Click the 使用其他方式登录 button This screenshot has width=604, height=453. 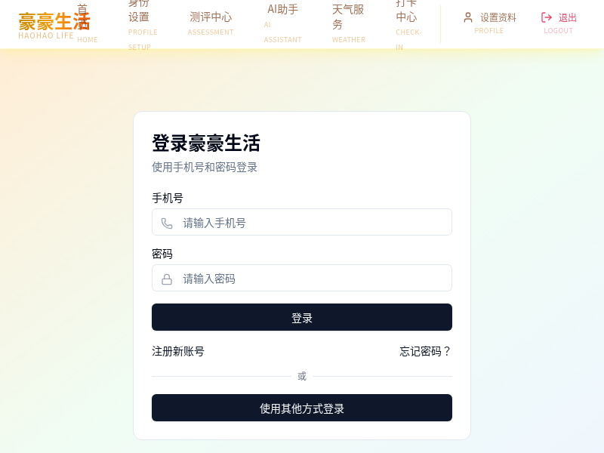pos(302,408)
